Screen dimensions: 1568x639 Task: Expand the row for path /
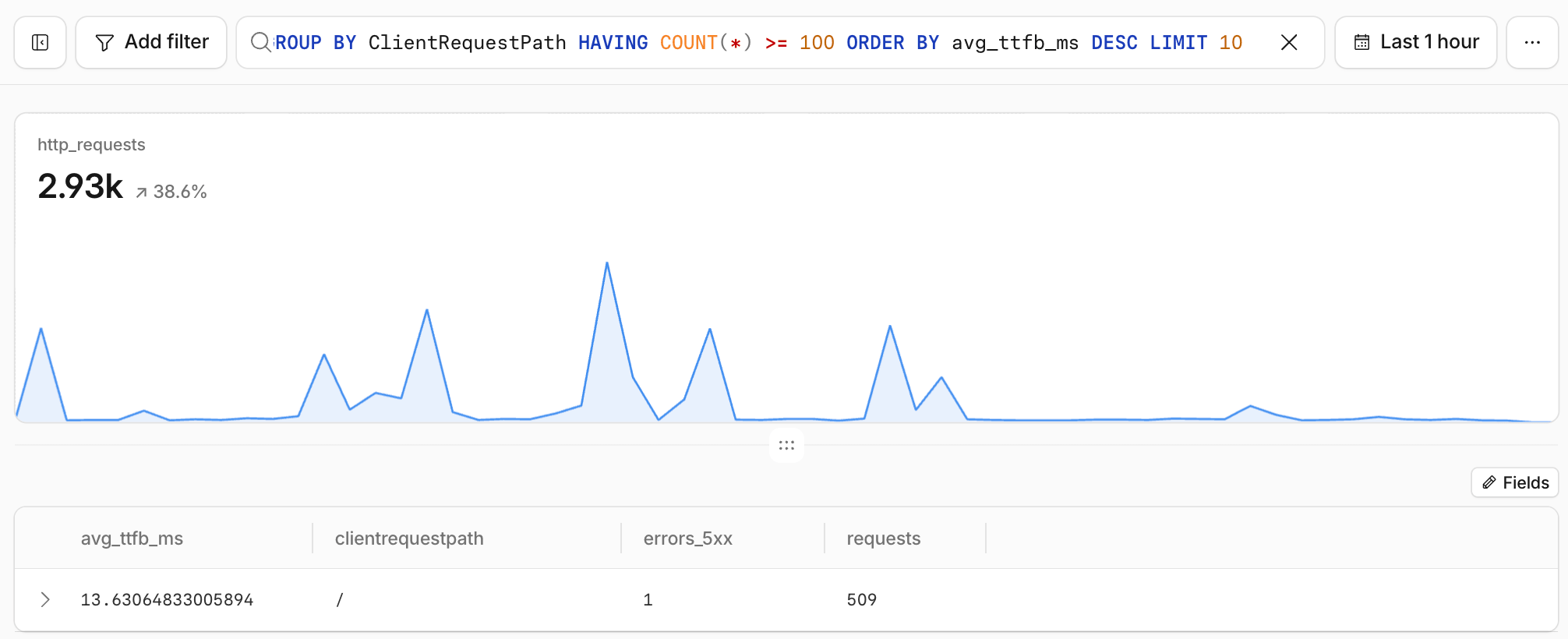pyautogui.click(x=45, y=599)
